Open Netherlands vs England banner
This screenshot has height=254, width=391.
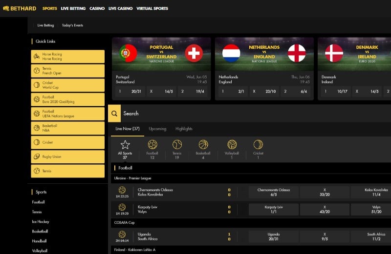coord(264,54)
